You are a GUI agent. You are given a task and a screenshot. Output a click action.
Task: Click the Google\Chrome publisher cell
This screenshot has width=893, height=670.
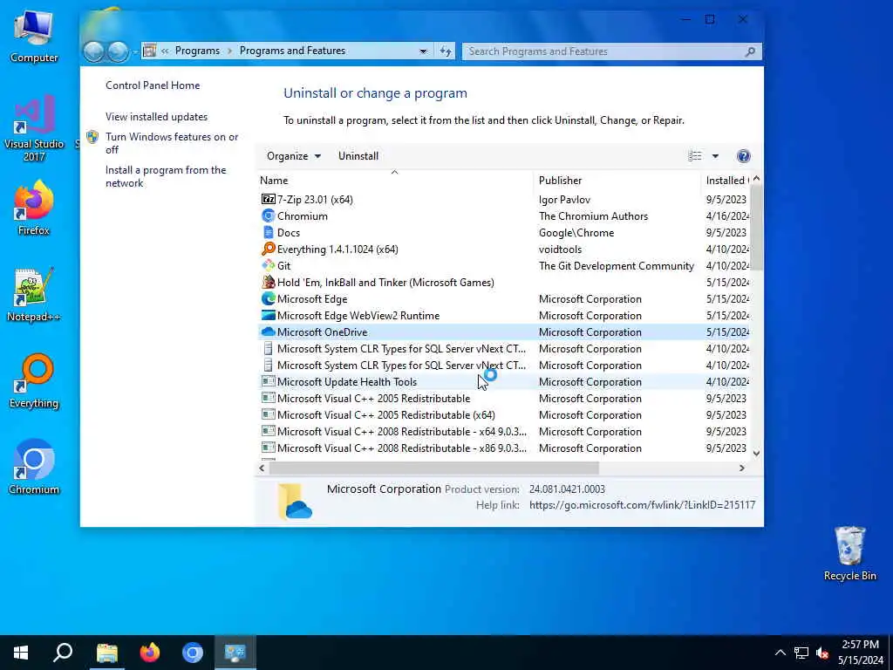point(576,232)
